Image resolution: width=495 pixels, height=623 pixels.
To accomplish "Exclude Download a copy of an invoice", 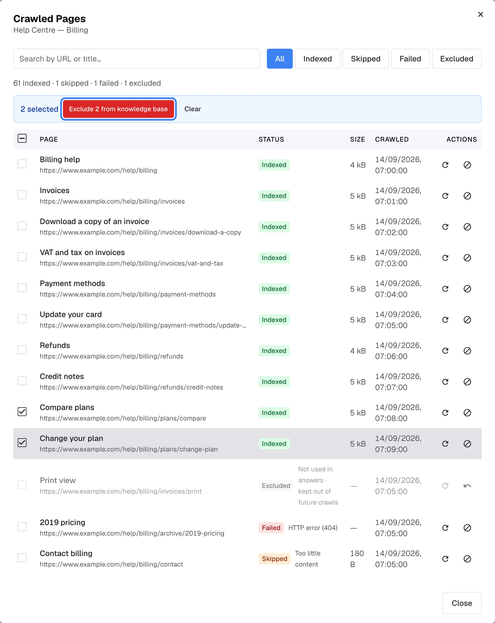I will pyautogui.click(x=467, y=227).
